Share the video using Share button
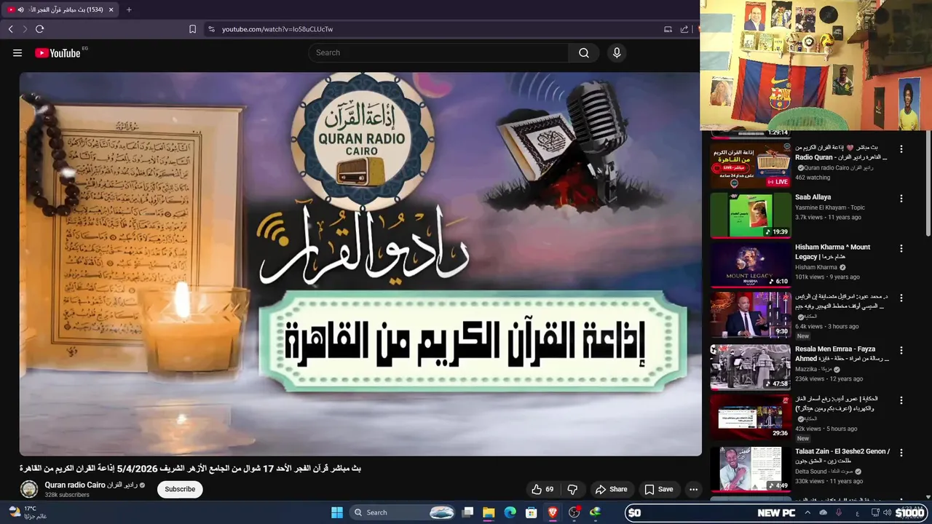Screen dimensions: 932x524 pyautogui.click(x=611, y=489)
